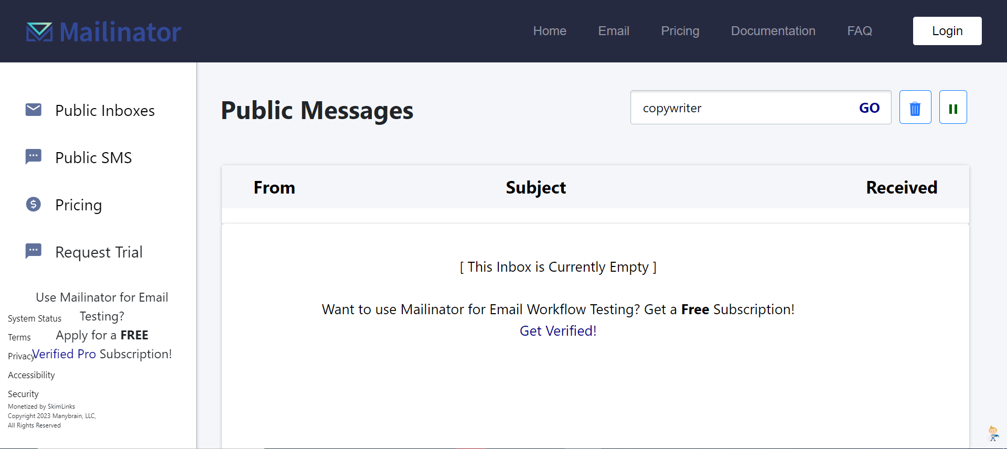Click the "This Inbox is Currently Empty" message
1007x449 pixels.
[558, 267]
